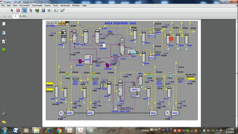
Task: Open the Signatures panel pen icon
Action: tap(4, 41)
